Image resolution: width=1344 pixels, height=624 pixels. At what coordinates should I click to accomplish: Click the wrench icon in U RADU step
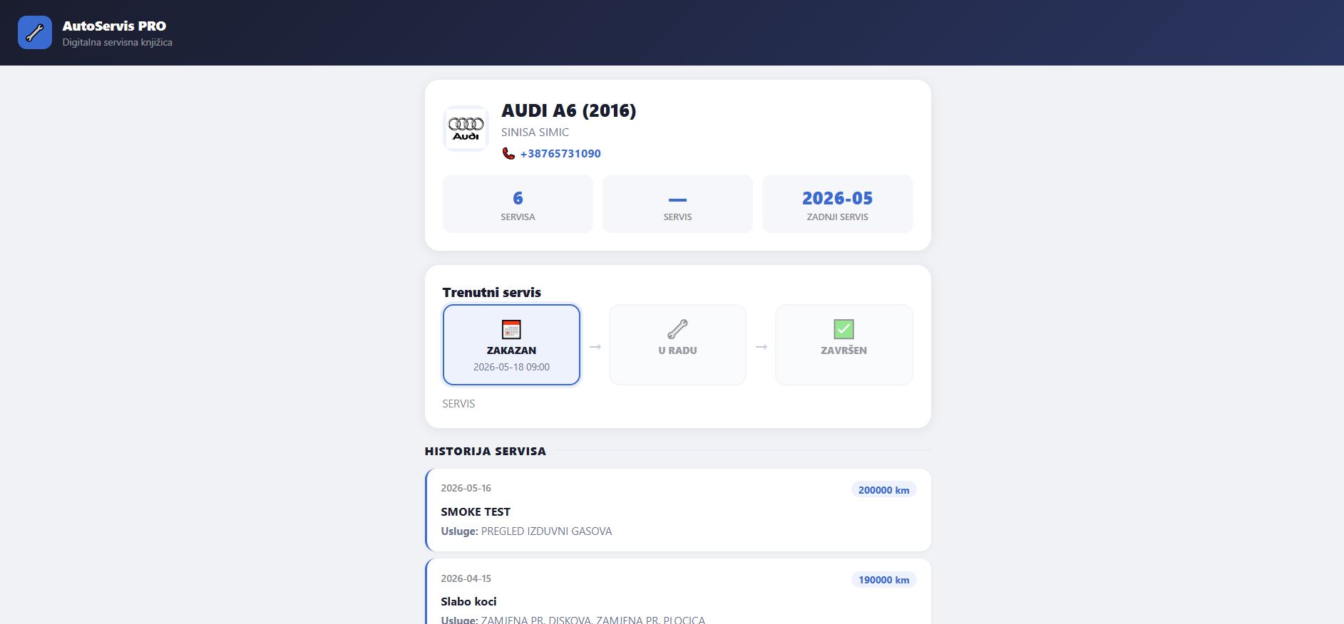point(677,329)
